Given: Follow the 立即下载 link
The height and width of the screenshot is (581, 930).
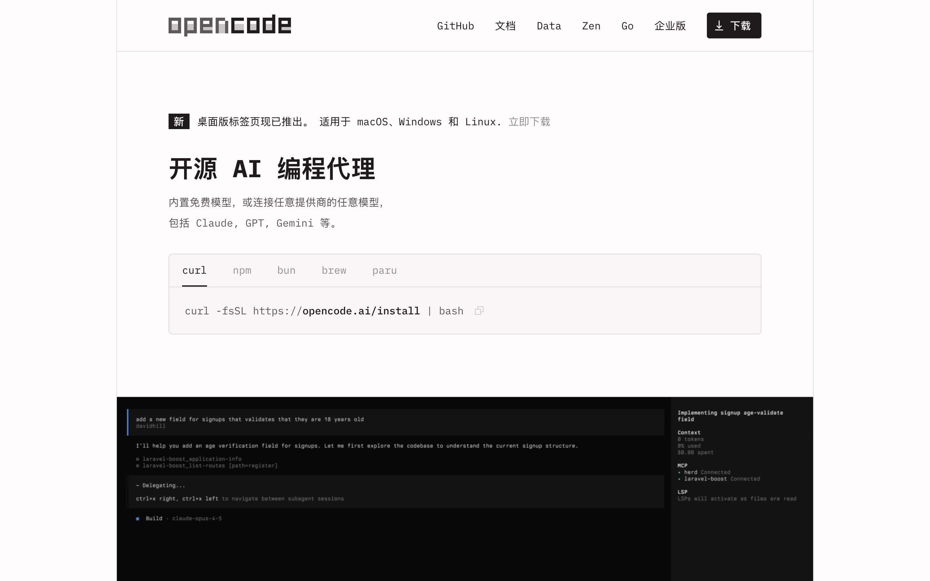Looking at the screenshot, I should [529, 122].
